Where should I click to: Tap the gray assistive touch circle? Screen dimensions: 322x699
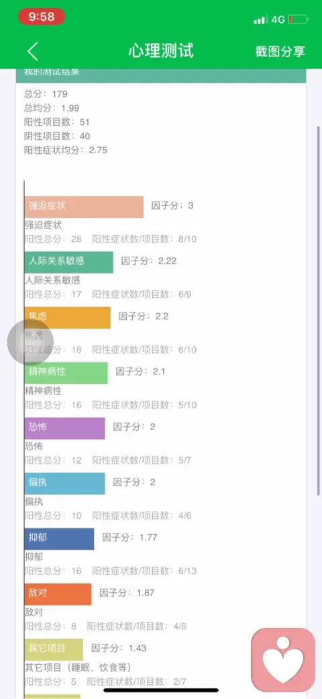click(30, 342)
